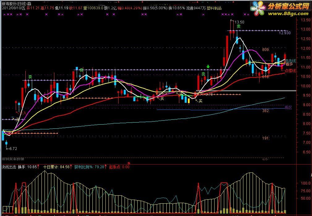Click the float shares 流通9447万

tap(196, 8)
